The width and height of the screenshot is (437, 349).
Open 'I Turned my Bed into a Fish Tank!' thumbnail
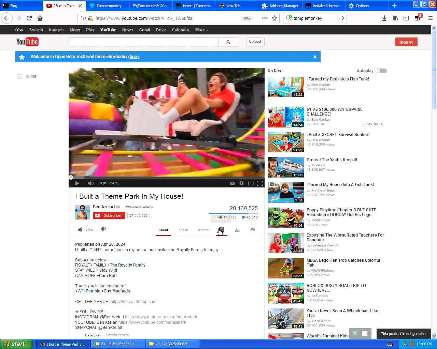[286, 87]
